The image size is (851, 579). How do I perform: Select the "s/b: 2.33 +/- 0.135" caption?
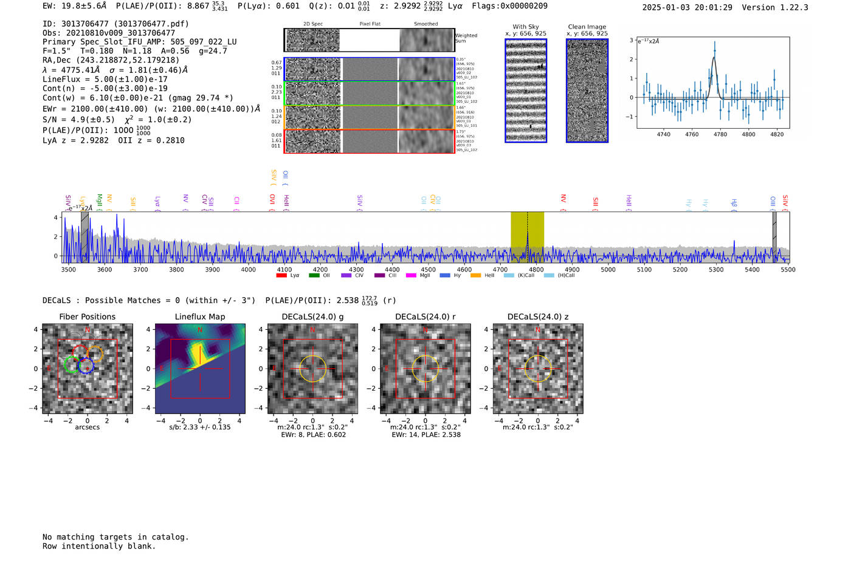tap(200, 427)
